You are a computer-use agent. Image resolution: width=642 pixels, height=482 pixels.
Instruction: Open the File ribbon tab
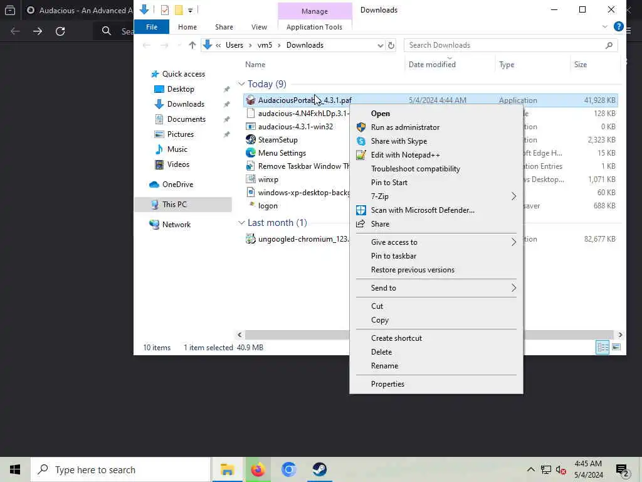tap(152, 26)
